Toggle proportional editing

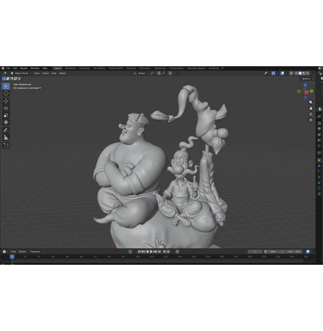170,73
